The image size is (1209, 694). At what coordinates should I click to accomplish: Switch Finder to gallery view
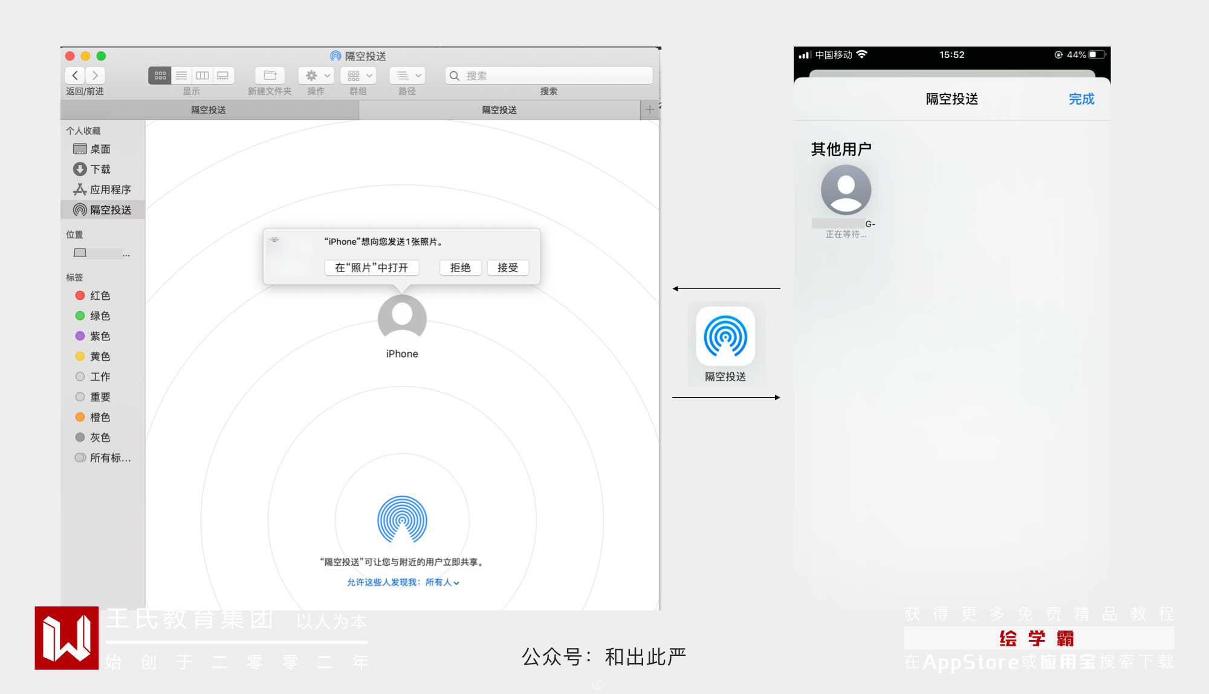[x=223, y=76]
